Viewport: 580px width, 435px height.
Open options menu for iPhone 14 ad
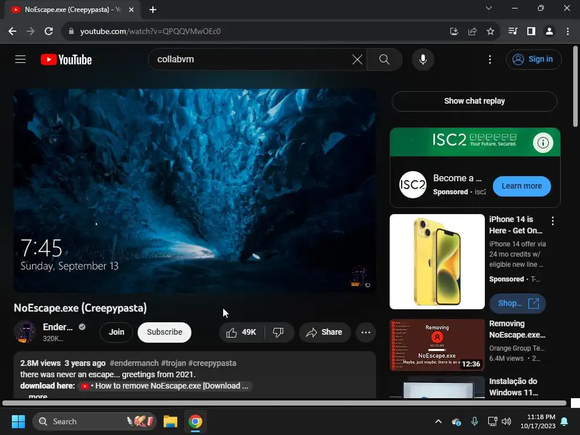pos(553,221)
